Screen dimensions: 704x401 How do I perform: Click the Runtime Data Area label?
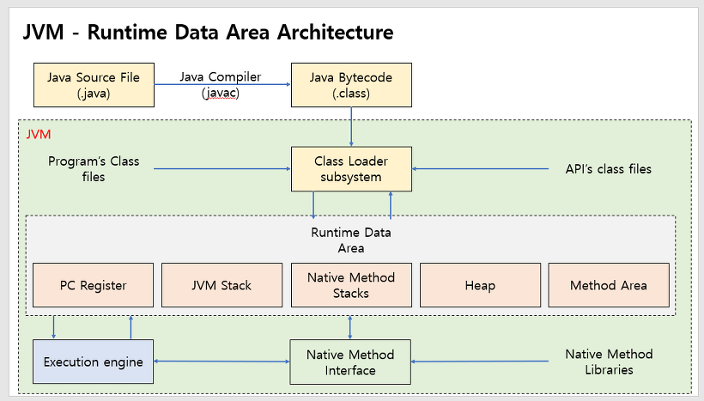(x=351, y=240)
